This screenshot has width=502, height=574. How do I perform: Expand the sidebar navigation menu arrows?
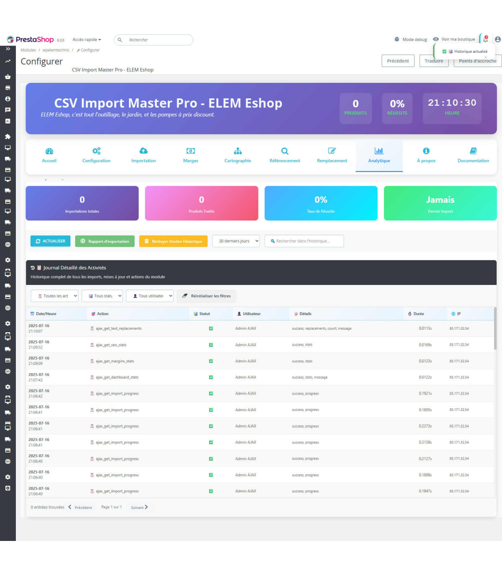pos(8,49)
